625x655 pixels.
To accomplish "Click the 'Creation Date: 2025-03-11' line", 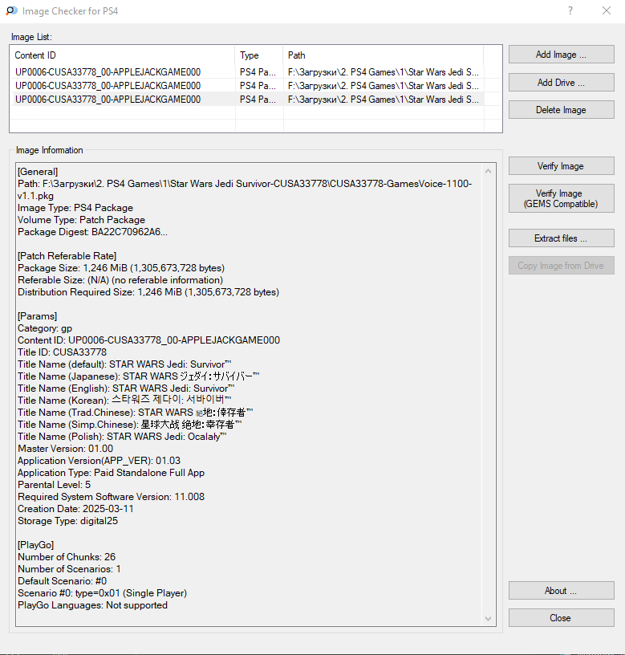I will coord(75,509).
